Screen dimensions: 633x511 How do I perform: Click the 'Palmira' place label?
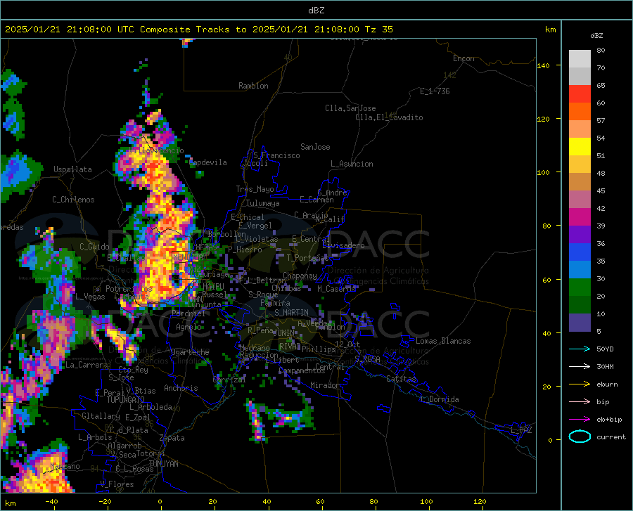coord(275,302)
